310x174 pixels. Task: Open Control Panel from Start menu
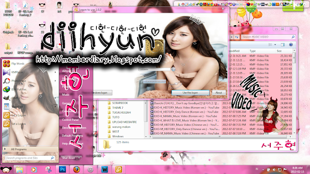point(70,120)
